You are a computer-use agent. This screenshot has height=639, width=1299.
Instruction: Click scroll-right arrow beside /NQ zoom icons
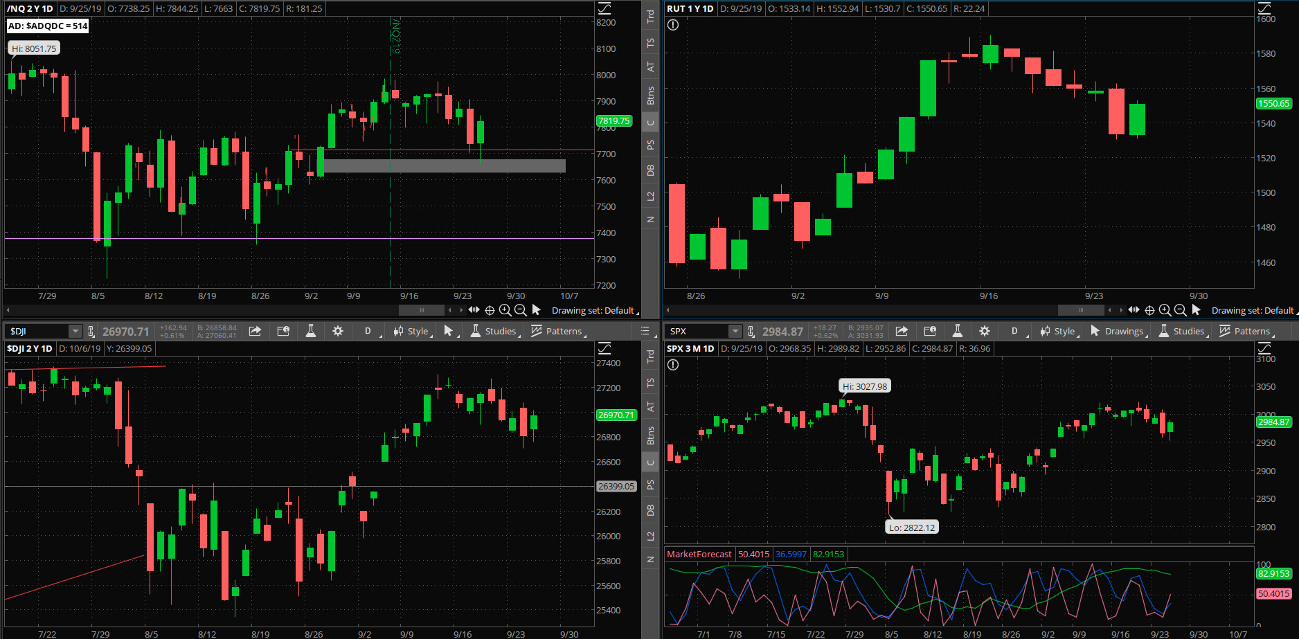(x=461, y=310)
